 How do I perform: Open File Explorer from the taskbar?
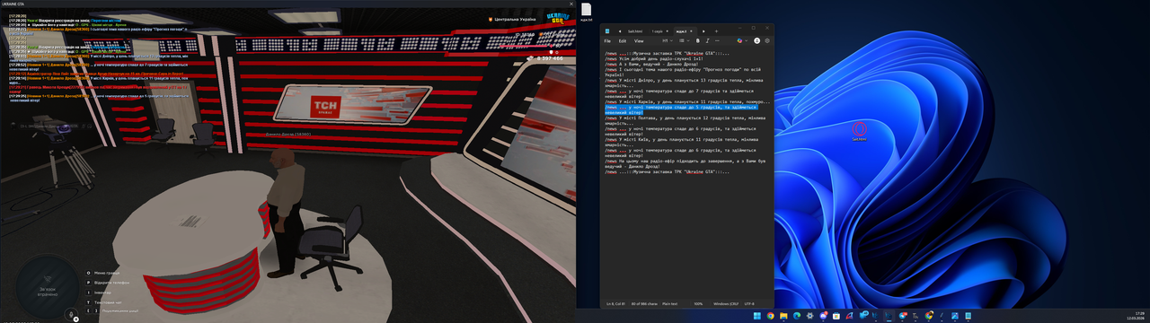coord(783,316)
